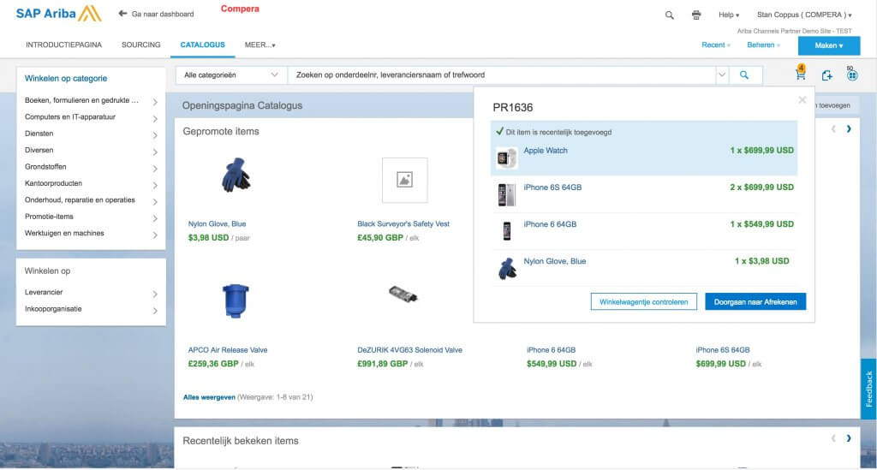Click Winkelwagentje controleren button
This screenshot has width=877, height=470.
tap(644, 302)
